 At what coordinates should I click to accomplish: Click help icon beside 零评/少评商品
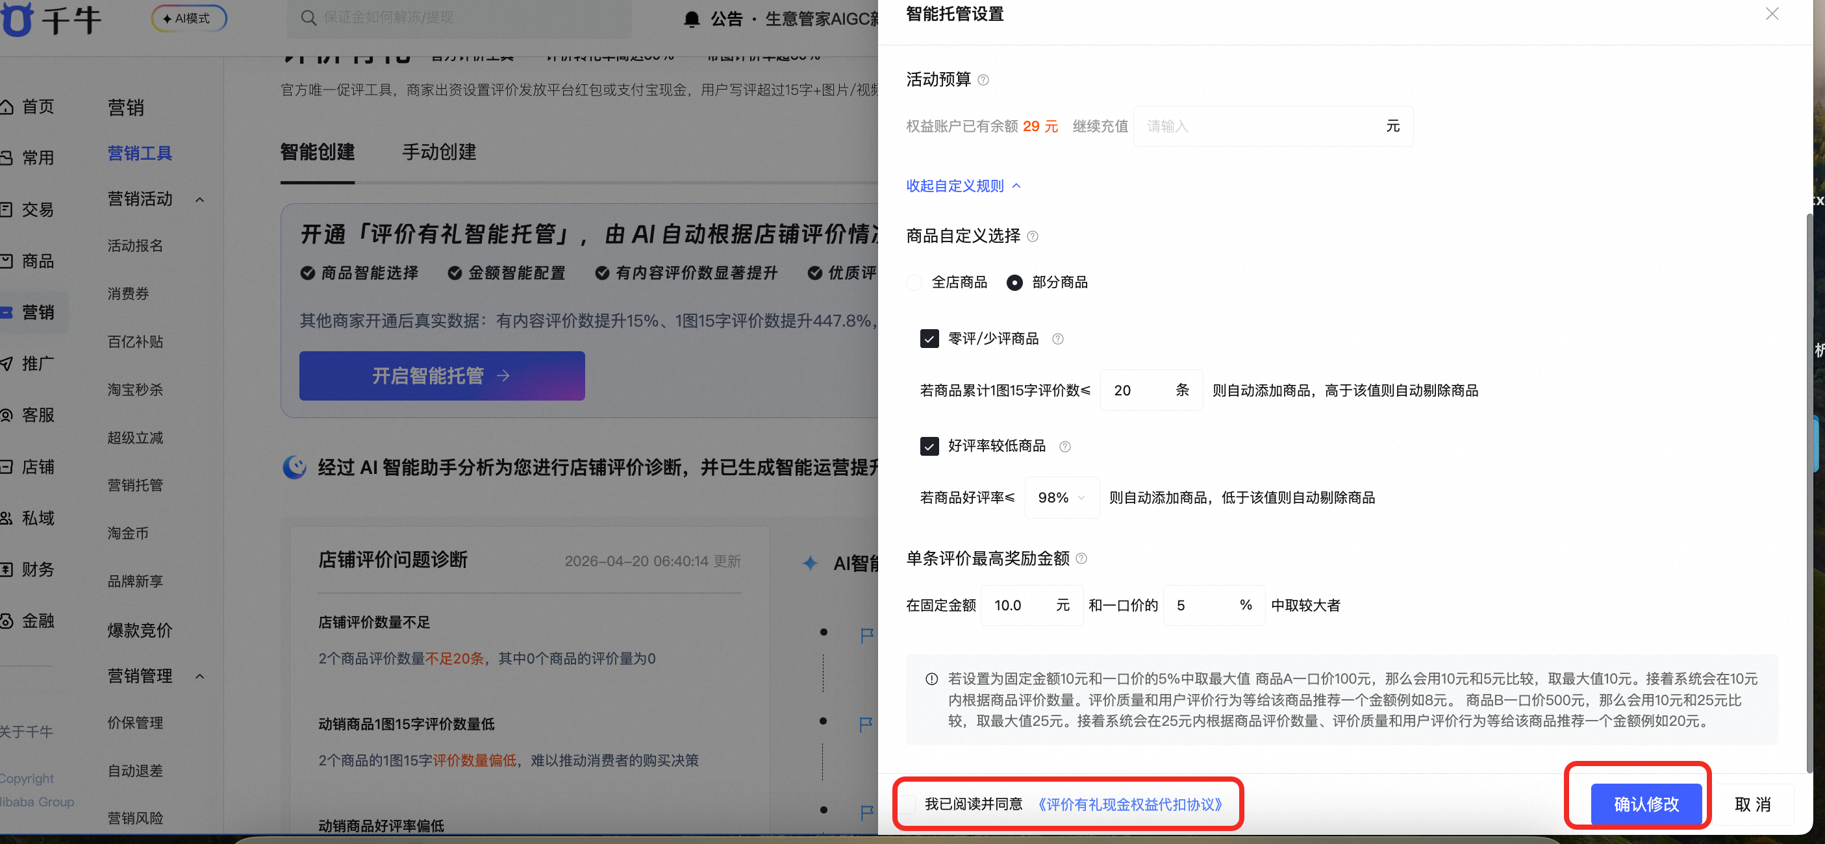click(x=1057, y=339)
